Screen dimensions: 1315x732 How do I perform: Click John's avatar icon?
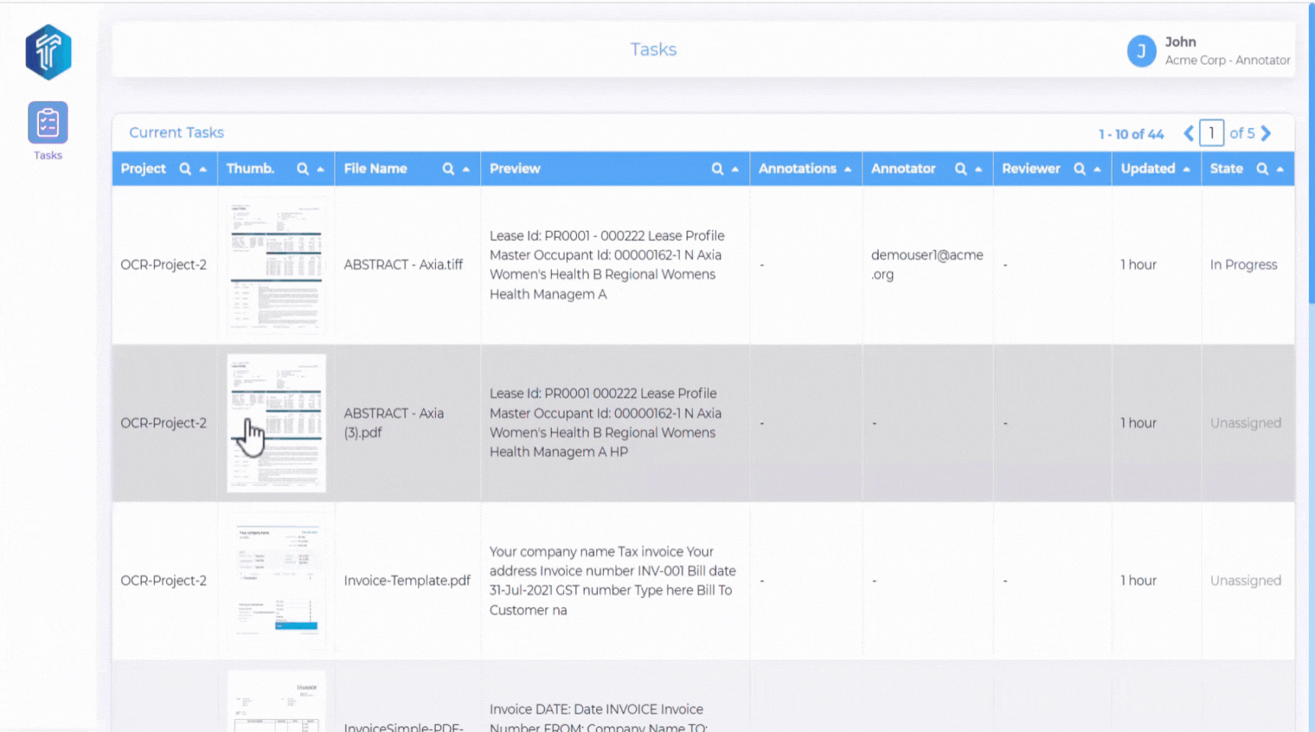coord(1142,51)
